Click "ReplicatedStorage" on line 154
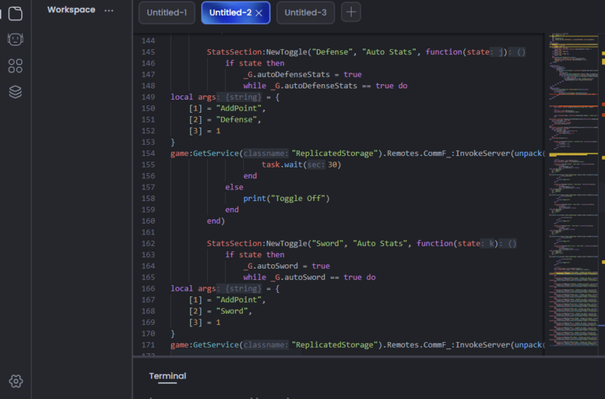Image resolution: width=605 pixels, height=399 pixels. (x=335, y=153)
